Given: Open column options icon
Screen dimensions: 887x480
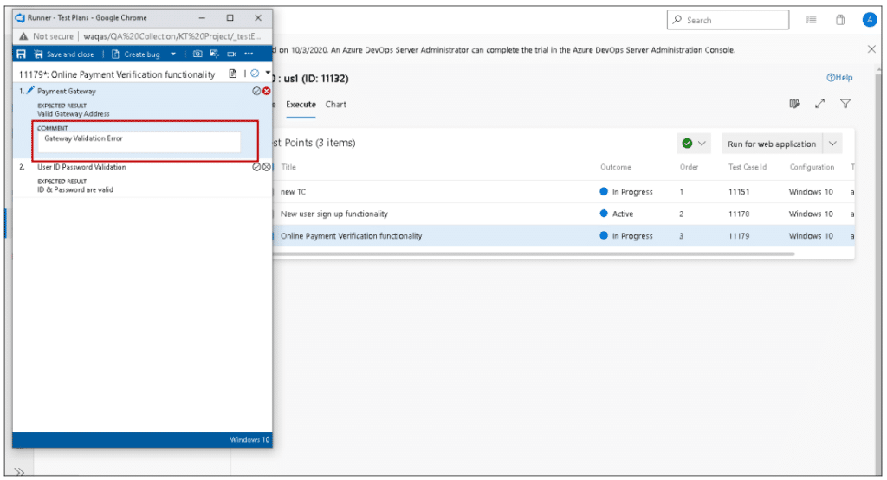Looking at the screenshot, I should click(794, 103).
